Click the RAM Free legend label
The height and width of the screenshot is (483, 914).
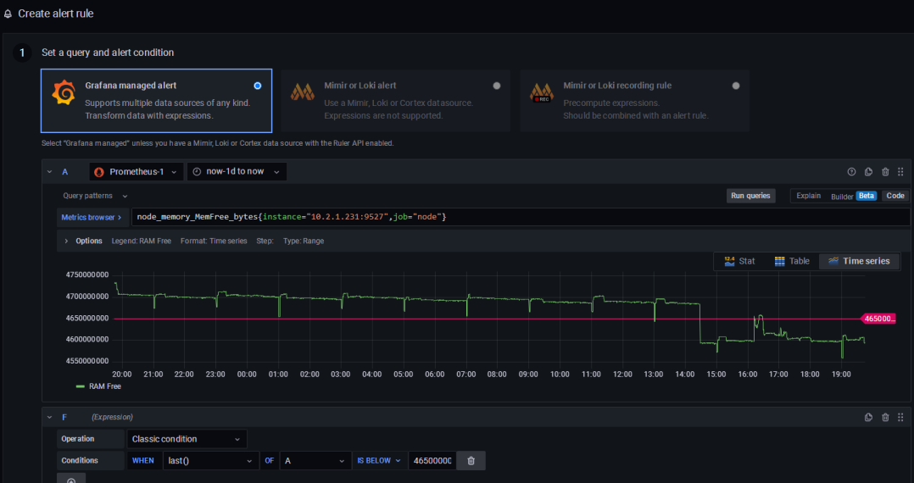[x=105, y=386]
